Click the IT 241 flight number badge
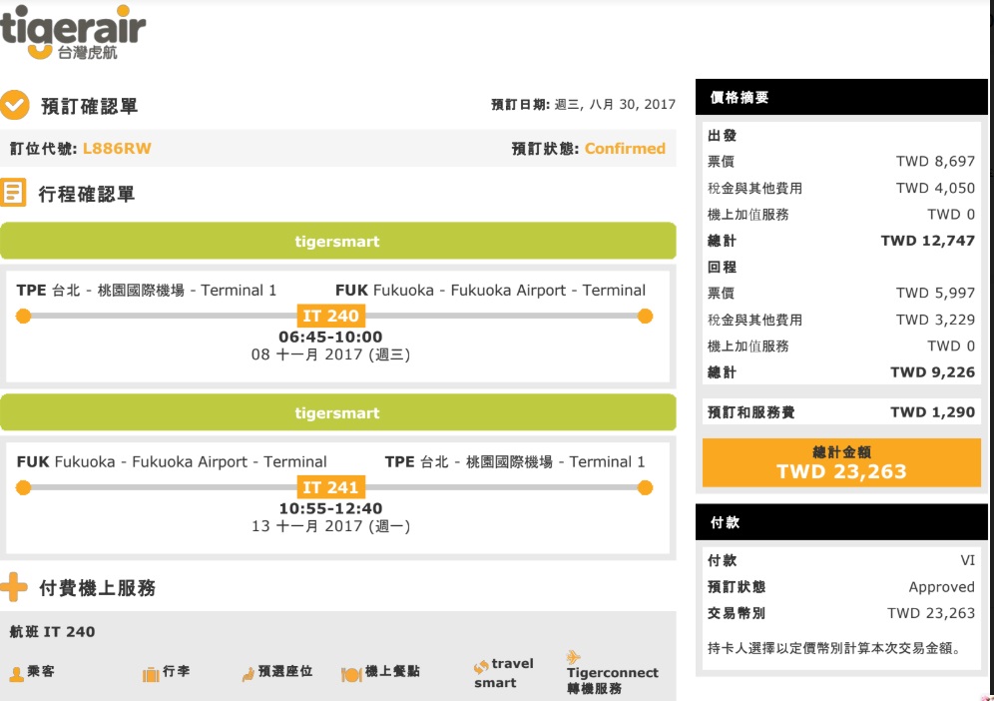 click(330, 487)
